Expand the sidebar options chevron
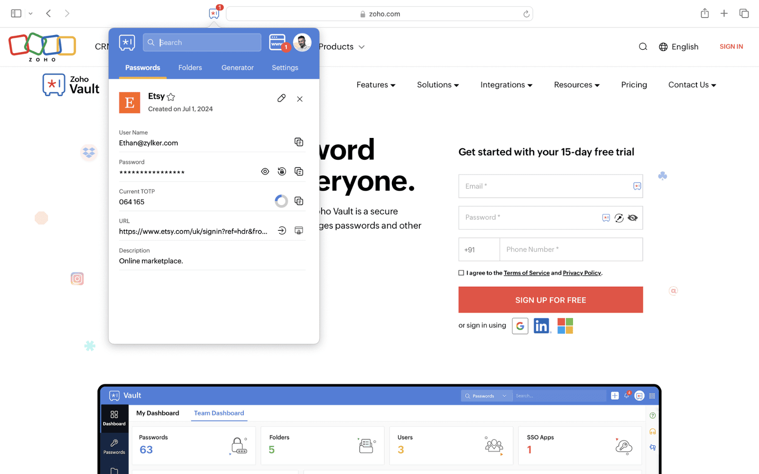Viewport: 759px width, 474px height. pyautogui.click(x=30, y=14)
